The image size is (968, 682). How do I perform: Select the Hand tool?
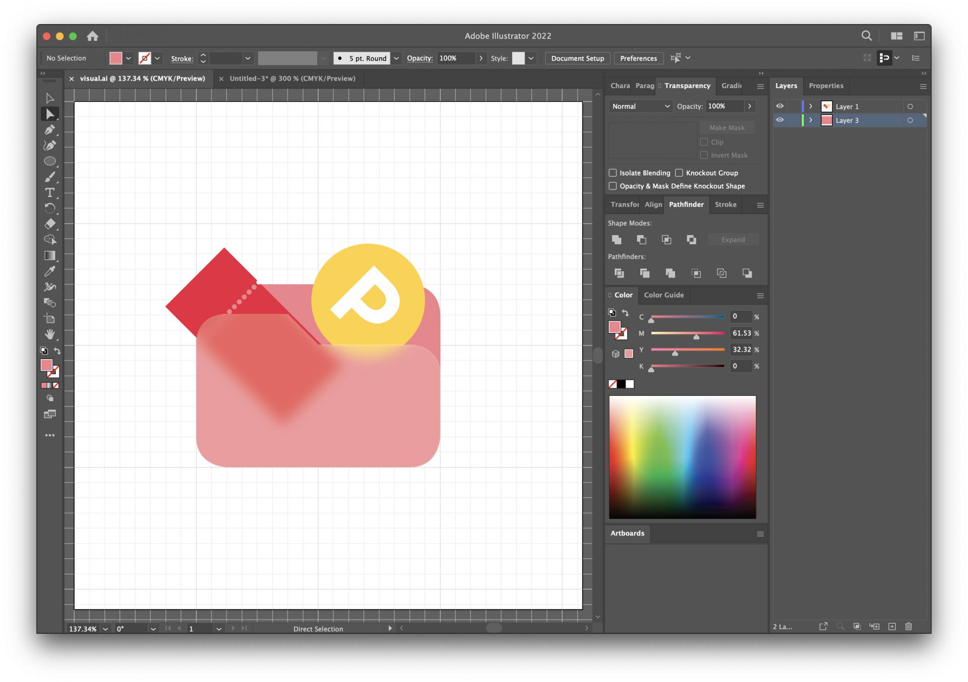[x=49, y=334]
